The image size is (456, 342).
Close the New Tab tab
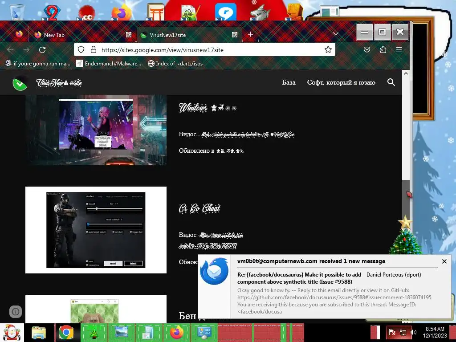[129, 35]
